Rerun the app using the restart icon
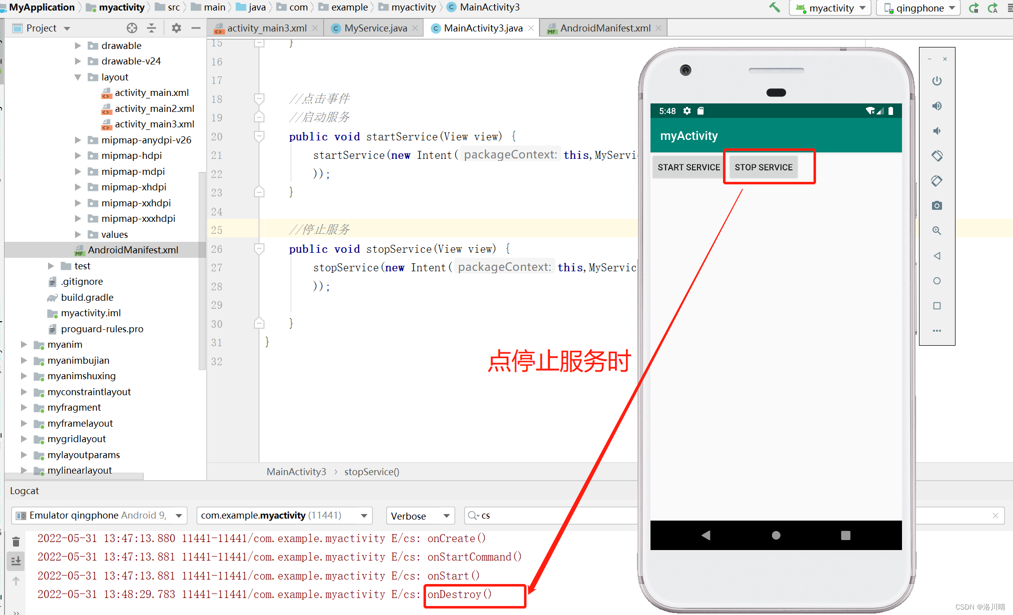This screenshot has width=1013, height=615. coord(973,7)
